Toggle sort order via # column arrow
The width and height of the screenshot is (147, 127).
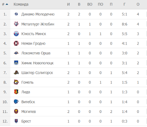tap(7, 4)
